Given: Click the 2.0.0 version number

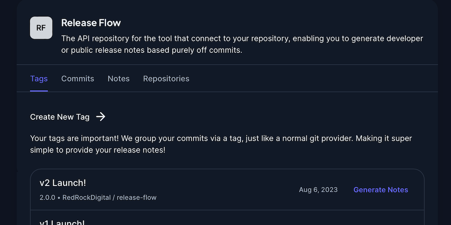Looking at the screenshot, I should coord(47,198).
